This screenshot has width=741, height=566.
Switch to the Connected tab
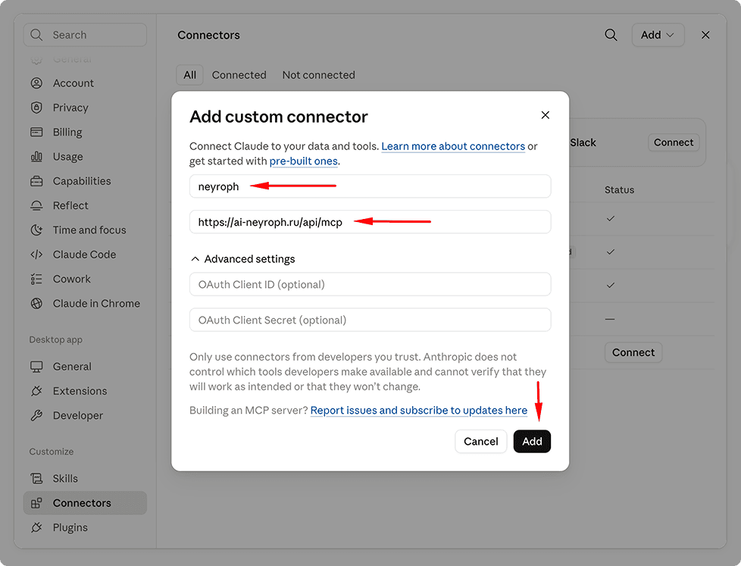coord(239,75)
